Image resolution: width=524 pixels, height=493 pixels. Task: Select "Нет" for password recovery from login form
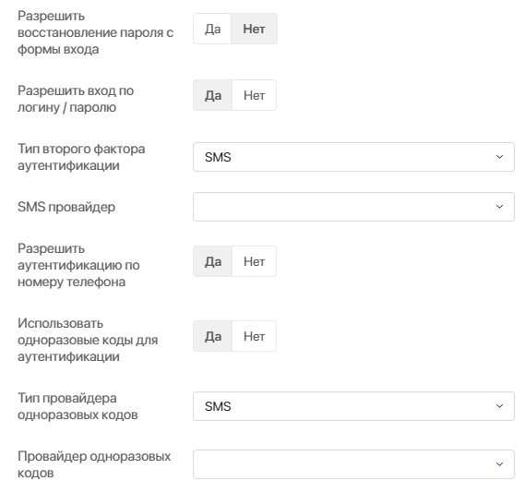coord(254,29)
